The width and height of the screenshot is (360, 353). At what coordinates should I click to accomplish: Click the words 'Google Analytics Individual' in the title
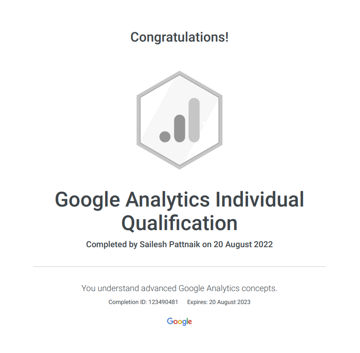[x=179, y=200]
